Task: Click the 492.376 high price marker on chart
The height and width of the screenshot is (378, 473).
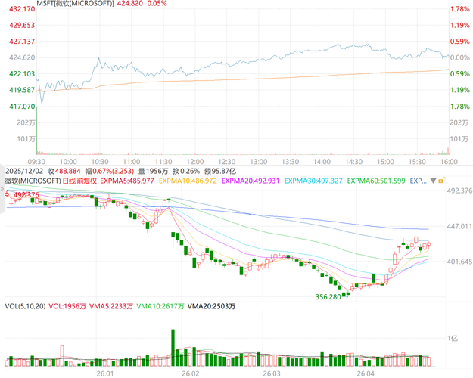Action: click(x=26, y=195)
